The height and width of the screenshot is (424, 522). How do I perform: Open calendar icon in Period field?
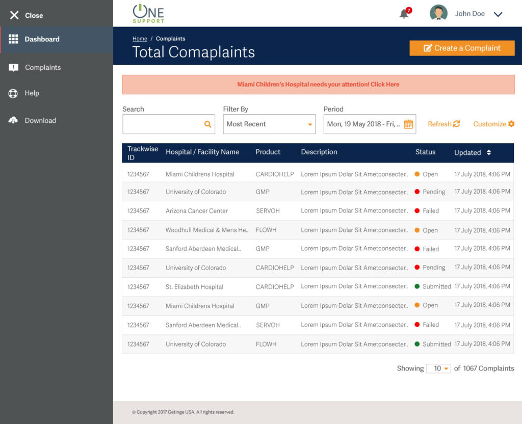tap(408, 124)
